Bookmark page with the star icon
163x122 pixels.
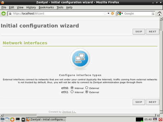(x=105, y=13)
